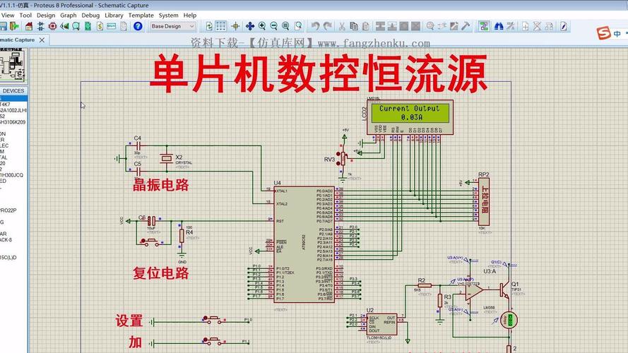Open the Design Explorer icon
Image resolution: width=628 pixels, height=353 pixels.
88,26
